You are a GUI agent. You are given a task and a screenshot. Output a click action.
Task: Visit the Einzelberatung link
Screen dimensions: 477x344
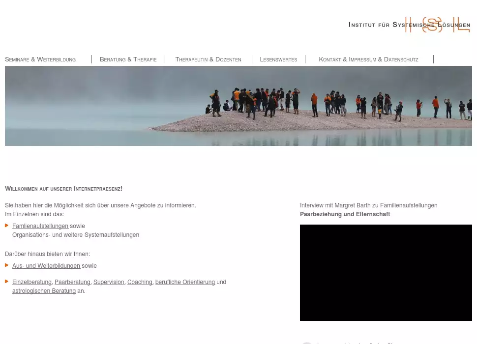pyautogui.click(x=32, y=282)
